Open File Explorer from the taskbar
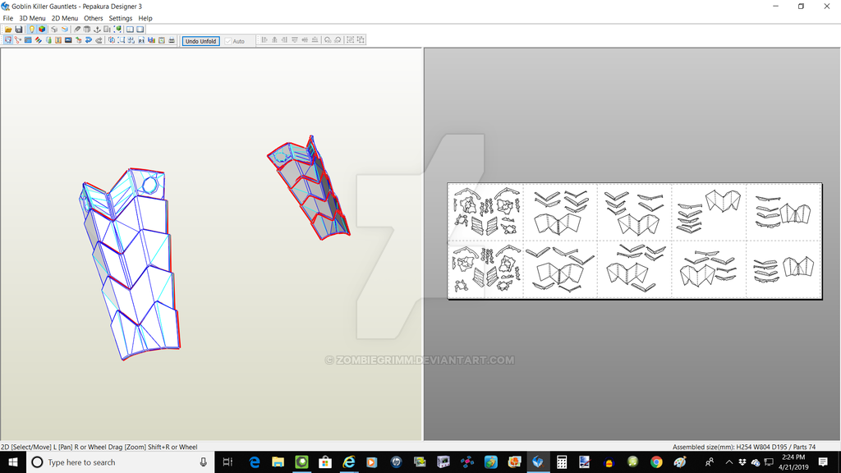 click(278, 462)
